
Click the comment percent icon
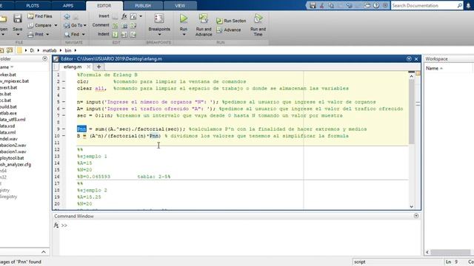pyautogui.click(x=116, y=26)
